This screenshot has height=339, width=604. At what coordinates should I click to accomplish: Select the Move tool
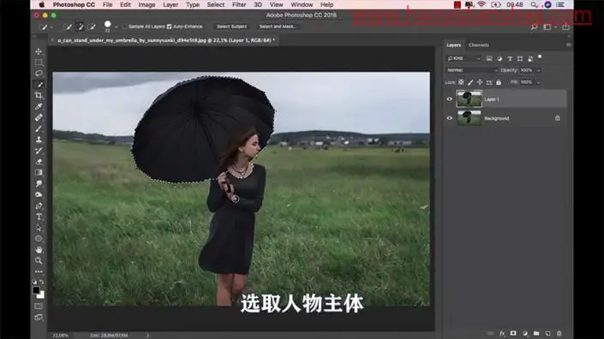(39, 51)
